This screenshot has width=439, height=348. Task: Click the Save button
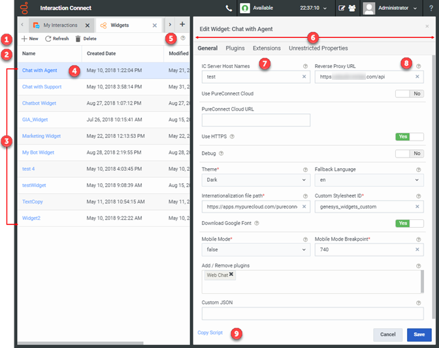click(x=419, y=334)
